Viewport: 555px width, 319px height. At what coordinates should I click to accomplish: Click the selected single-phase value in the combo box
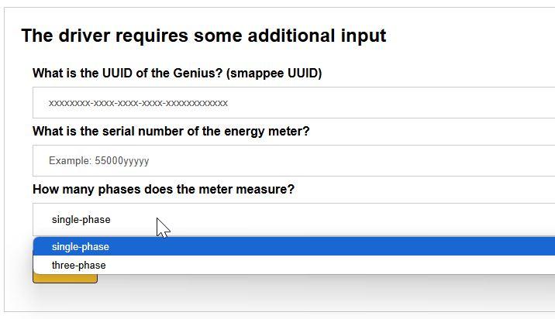[x=81, y=219]
